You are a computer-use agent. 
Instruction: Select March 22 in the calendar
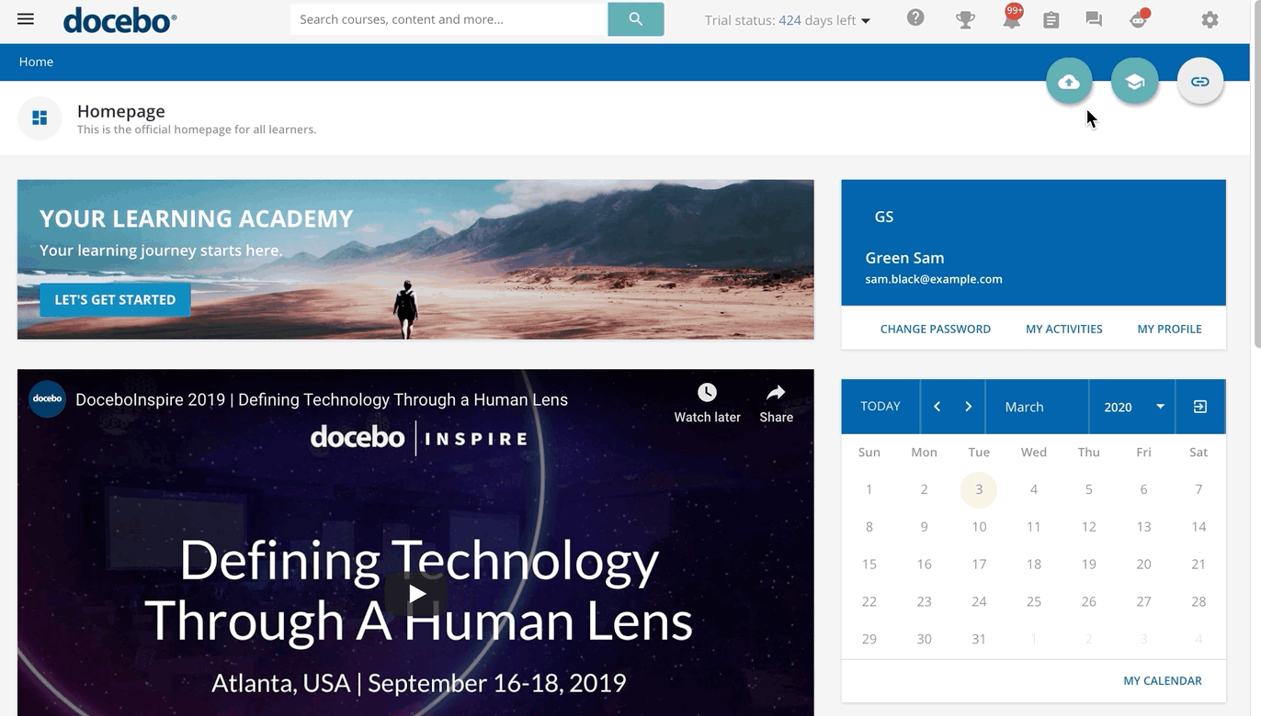(x=869, y=601)
